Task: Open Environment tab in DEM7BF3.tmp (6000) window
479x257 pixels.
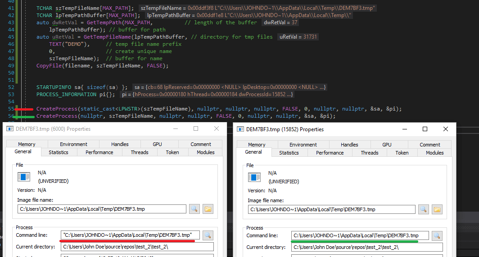Action: pyautogui.click(x=73, y=144)
